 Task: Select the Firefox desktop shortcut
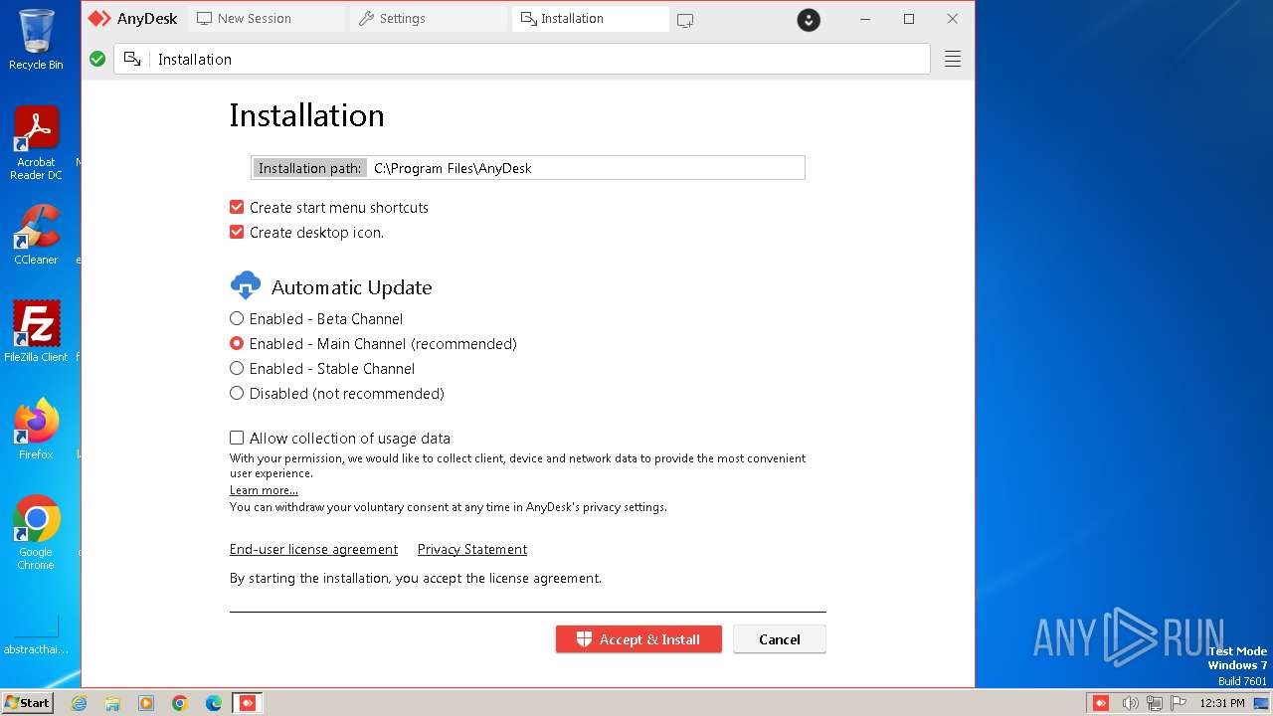(36, 429)
